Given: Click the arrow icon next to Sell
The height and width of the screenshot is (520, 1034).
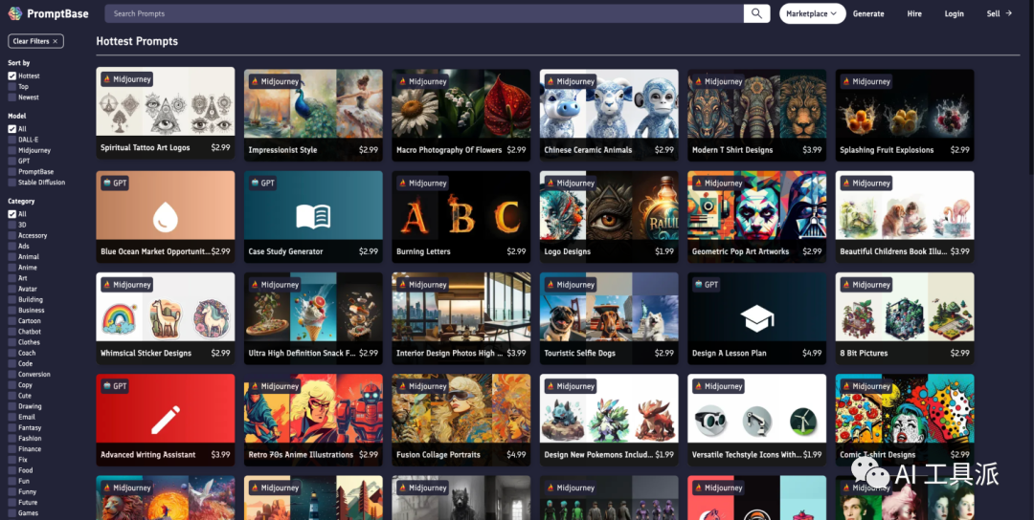Looking at the screenshot, I should click(x=1008, y=13).
